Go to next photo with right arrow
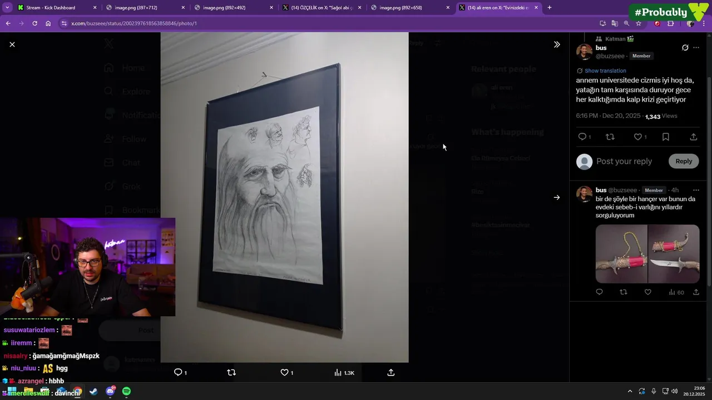Viewport: 712px width, 400px height. click(x=557, y=197)
